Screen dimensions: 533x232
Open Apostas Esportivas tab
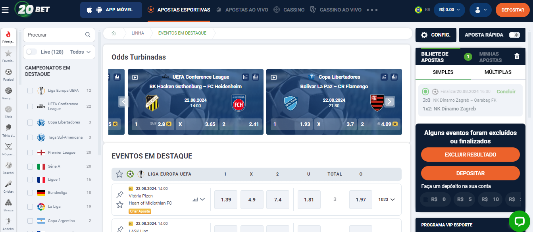(x=179, y=10)
